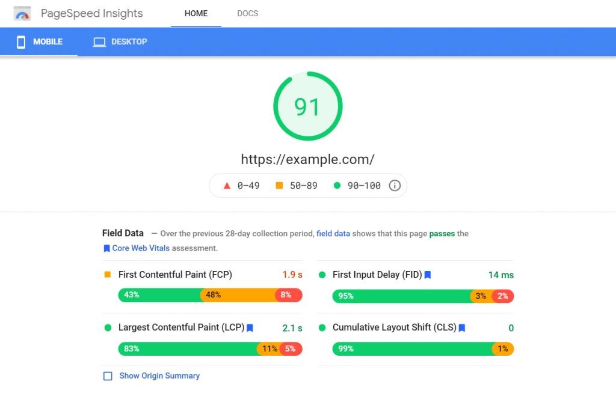Viewport: 616px width, 399px height.
Task: Click the green status dot for FID
Action: coord(322,275)
